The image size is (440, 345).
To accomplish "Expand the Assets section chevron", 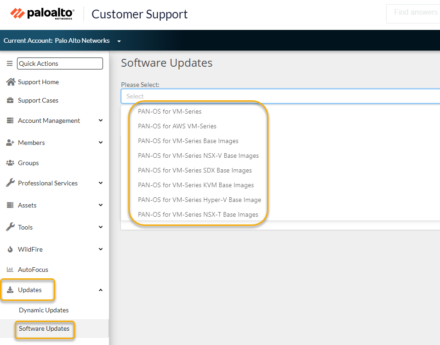I will pyautogui.click(x=101, y=205).
